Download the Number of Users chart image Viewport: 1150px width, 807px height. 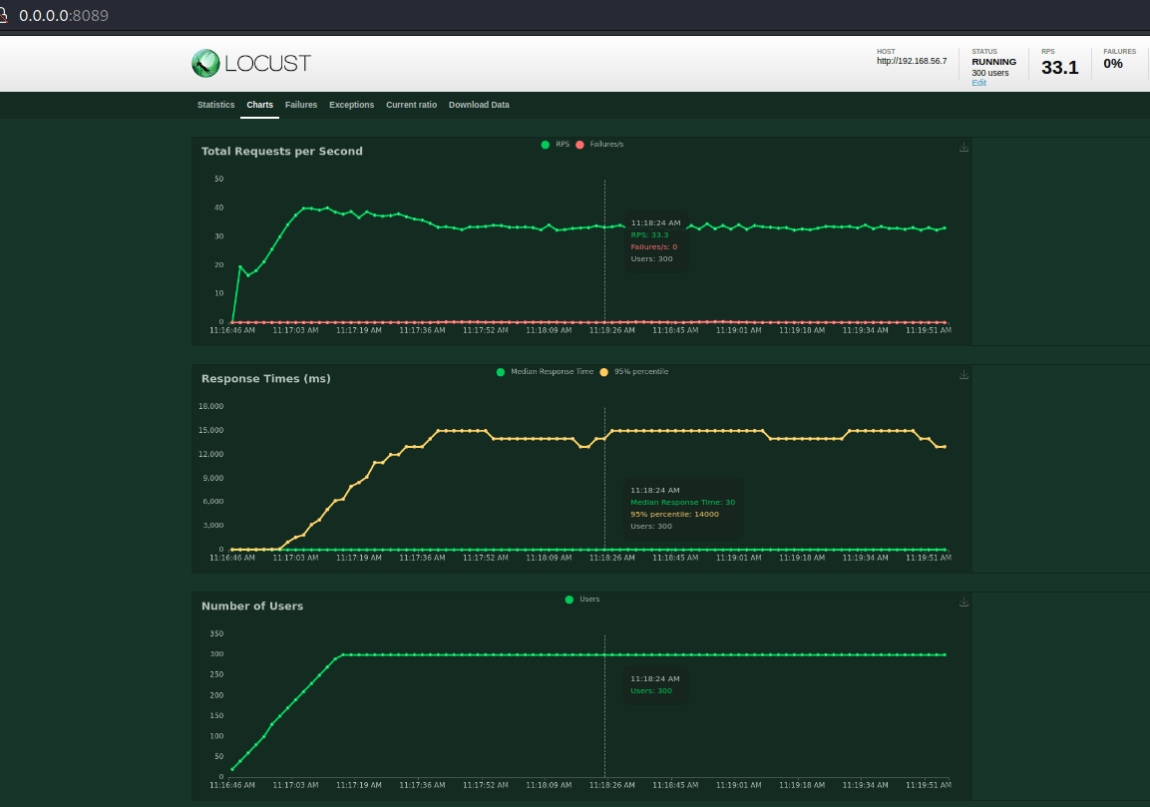click(x=963, y=603)
